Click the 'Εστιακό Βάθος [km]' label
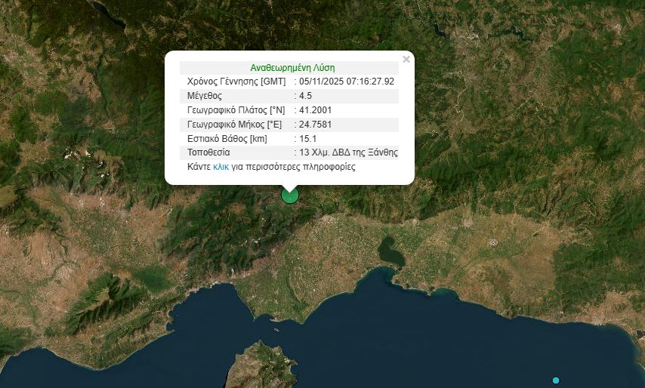The image size is (645, 388). pyautogui.click(x=227, y=139)
